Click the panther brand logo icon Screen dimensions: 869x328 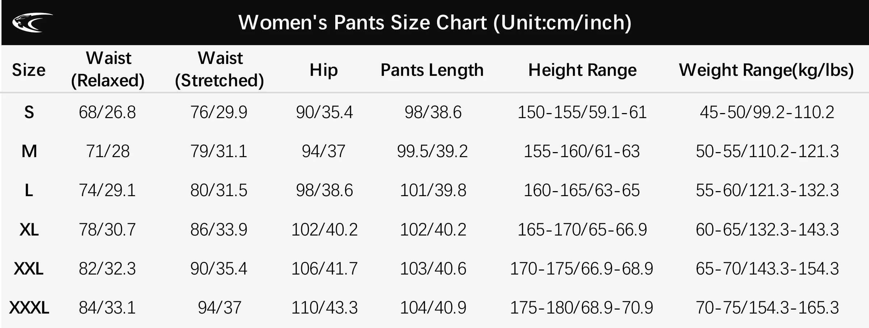(33, 22)
